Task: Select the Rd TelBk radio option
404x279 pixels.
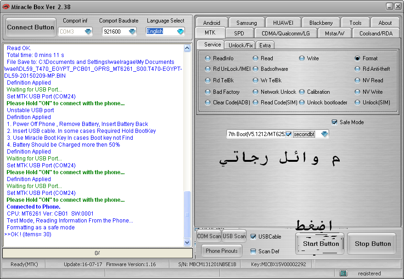Action: pos(208,80)
